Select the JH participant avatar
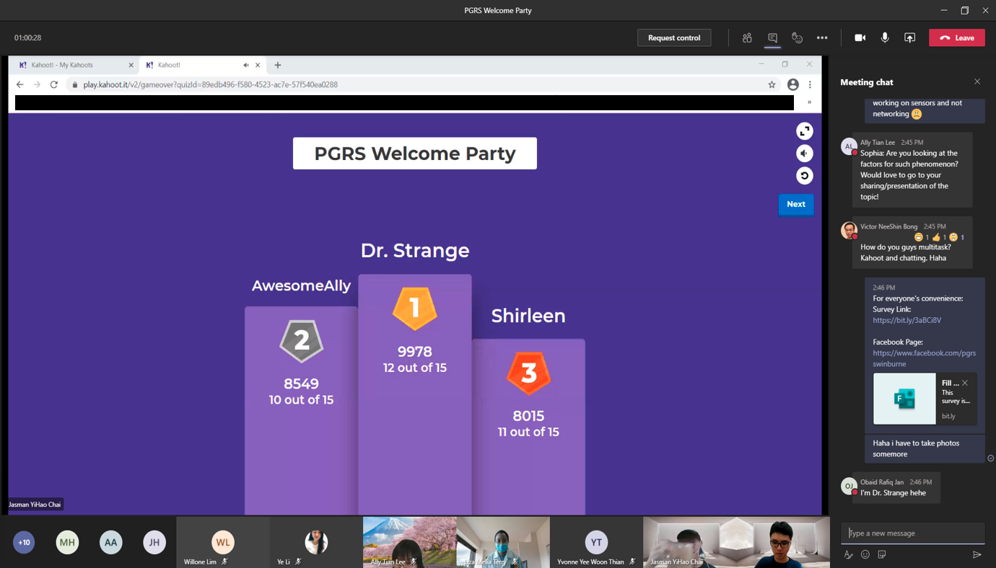Image resolution: width=996 pixels, height=568 pixels. (x=154, y=542)
